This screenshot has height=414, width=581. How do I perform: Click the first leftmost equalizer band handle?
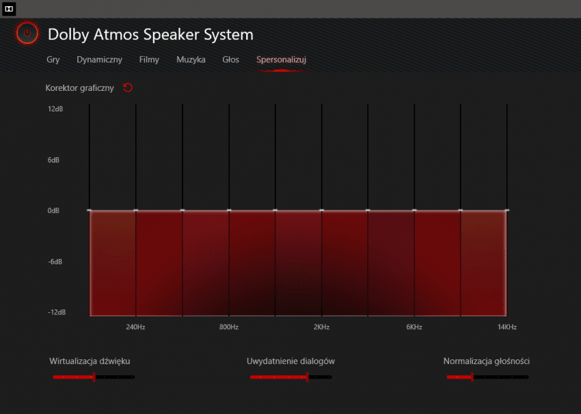coord(90,210)
